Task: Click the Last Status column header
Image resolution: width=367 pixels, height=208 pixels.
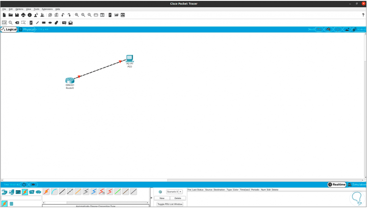Action: pyautogui.click(x=198, y=190)
